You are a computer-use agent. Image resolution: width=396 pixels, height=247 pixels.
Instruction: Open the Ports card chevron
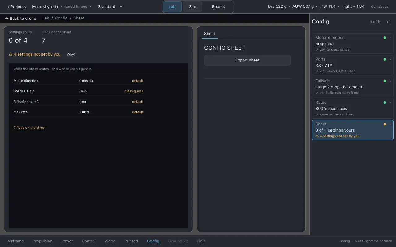pos(390,59)
